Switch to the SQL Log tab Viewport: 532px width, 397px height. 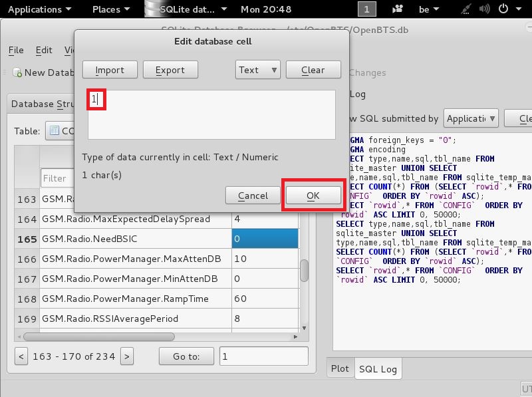coord(378,369)
